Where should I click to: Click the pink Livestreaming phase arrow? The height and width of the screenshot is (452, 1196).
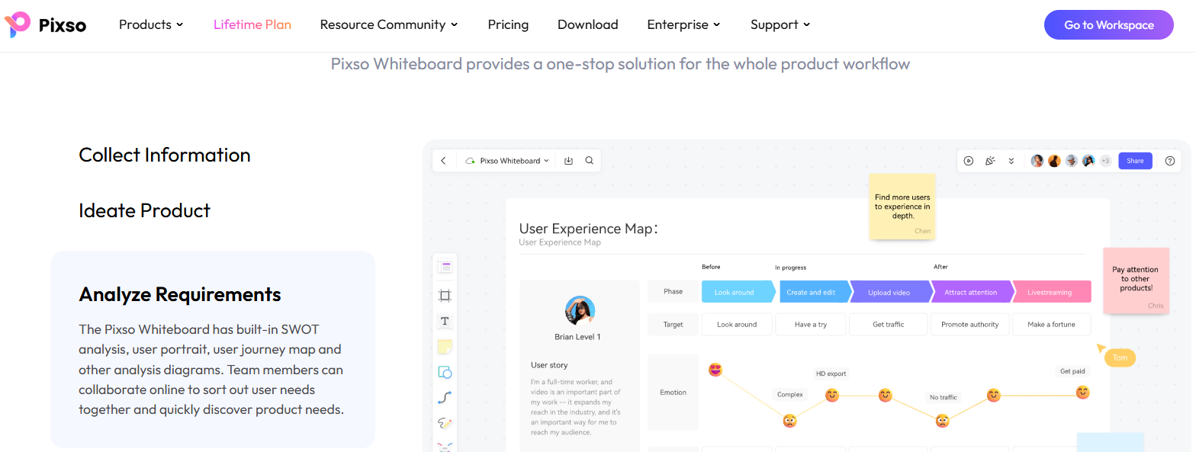pos(1051,292)
